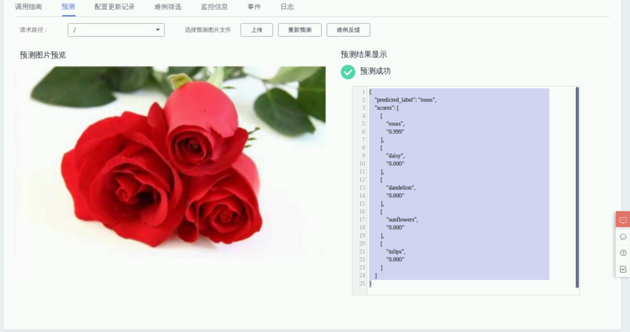630x332 pixels.
Task: Click the 预测成功 status text
Action: 375,71
